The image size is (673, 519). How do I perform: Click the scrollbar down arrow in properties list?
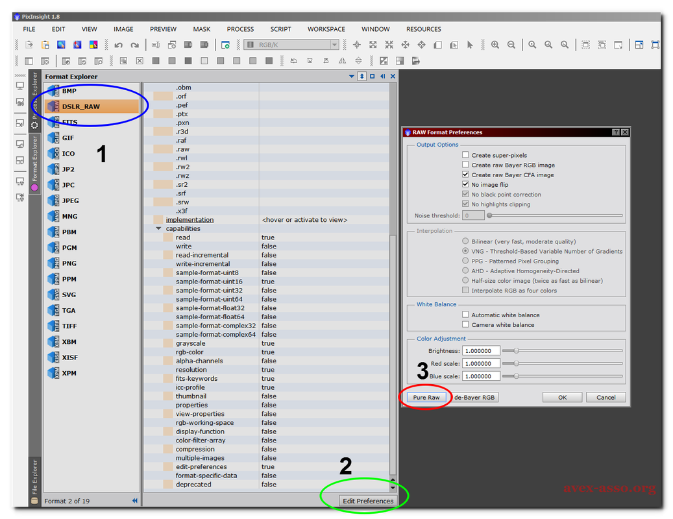tap(393, 488)
